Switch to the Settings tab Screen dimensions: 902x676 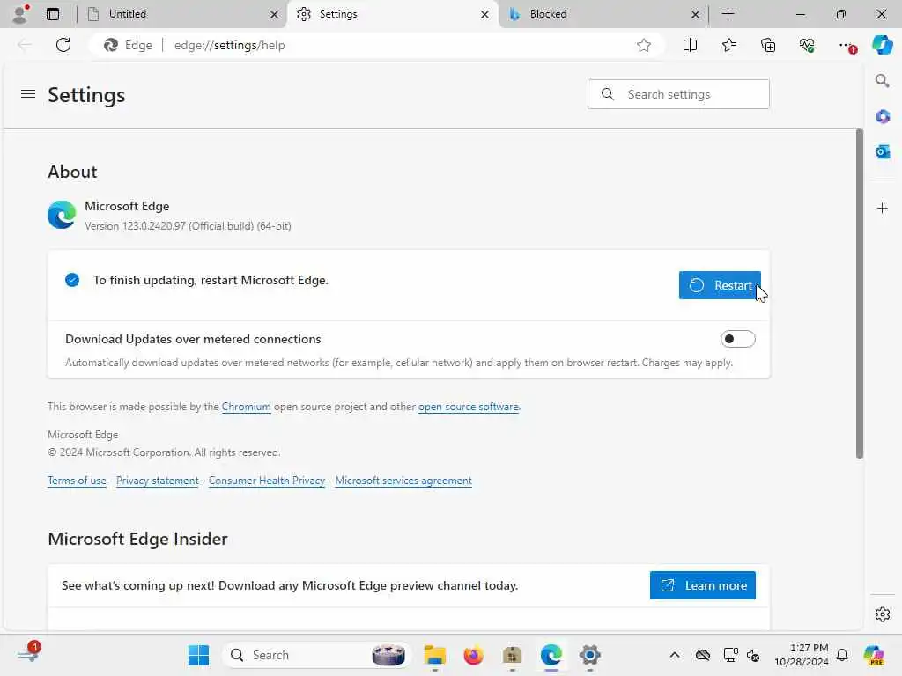pos(393,14)
